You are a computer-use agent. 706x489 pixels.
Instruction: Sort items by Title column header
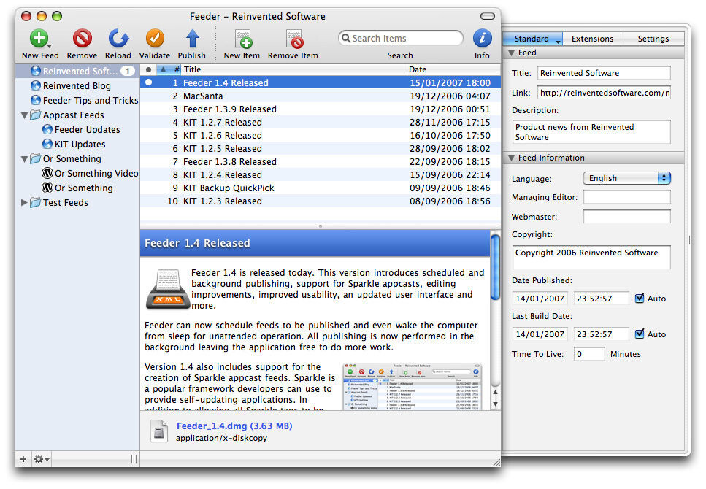(294, 69)
